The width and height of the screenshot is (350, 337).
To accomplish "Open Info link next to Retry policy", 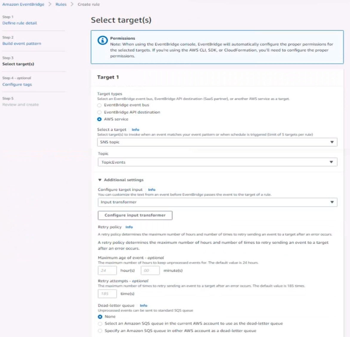I will pyautogui.click(x=129, y=227).
